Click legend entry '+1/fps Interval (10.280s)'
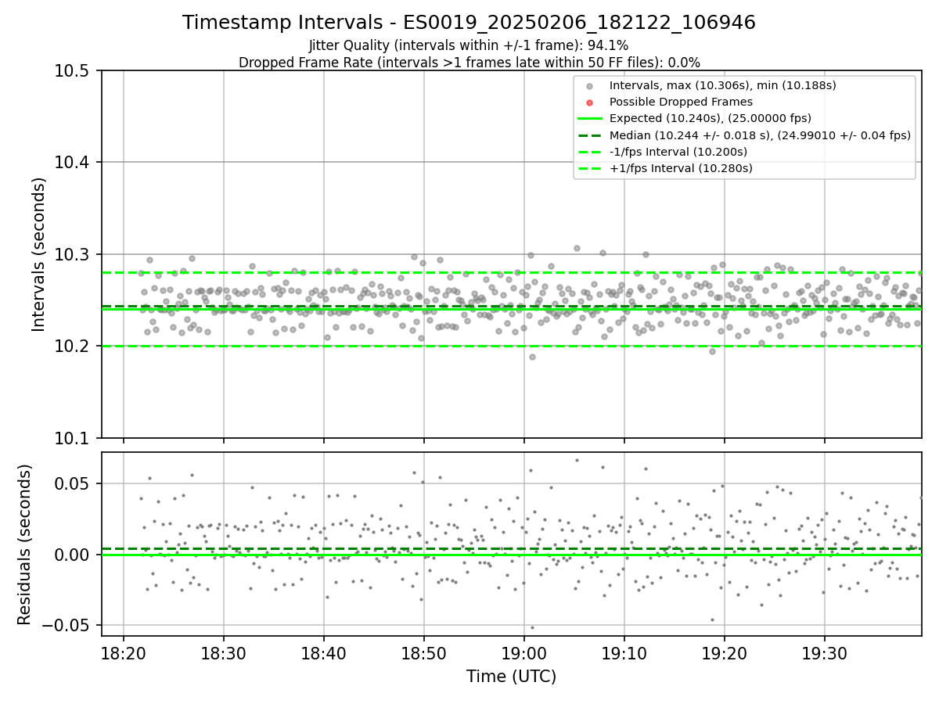The height and width of the screenshot is (704, 939). pos(681,168)
